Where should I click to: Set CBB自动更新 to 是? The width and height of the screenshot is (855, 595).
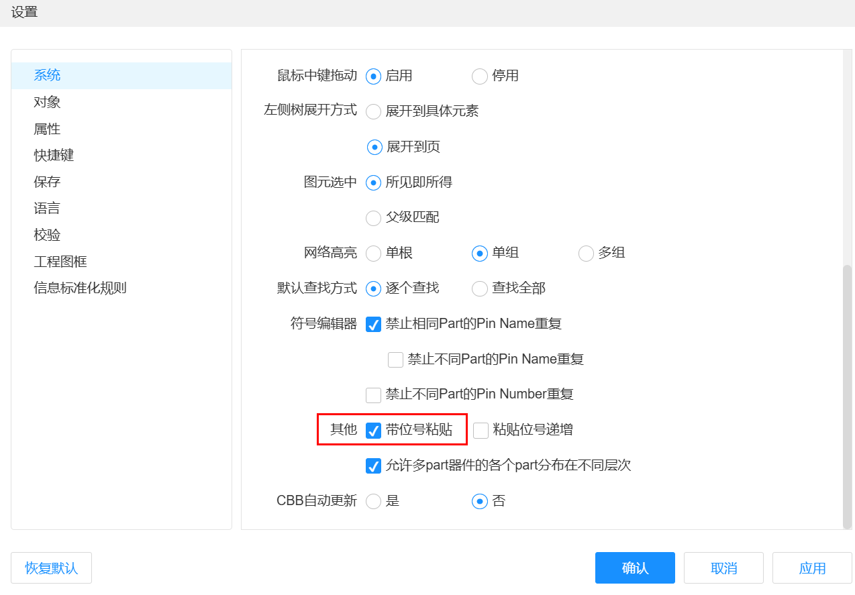pyautogui.click(x=374, y=502)
